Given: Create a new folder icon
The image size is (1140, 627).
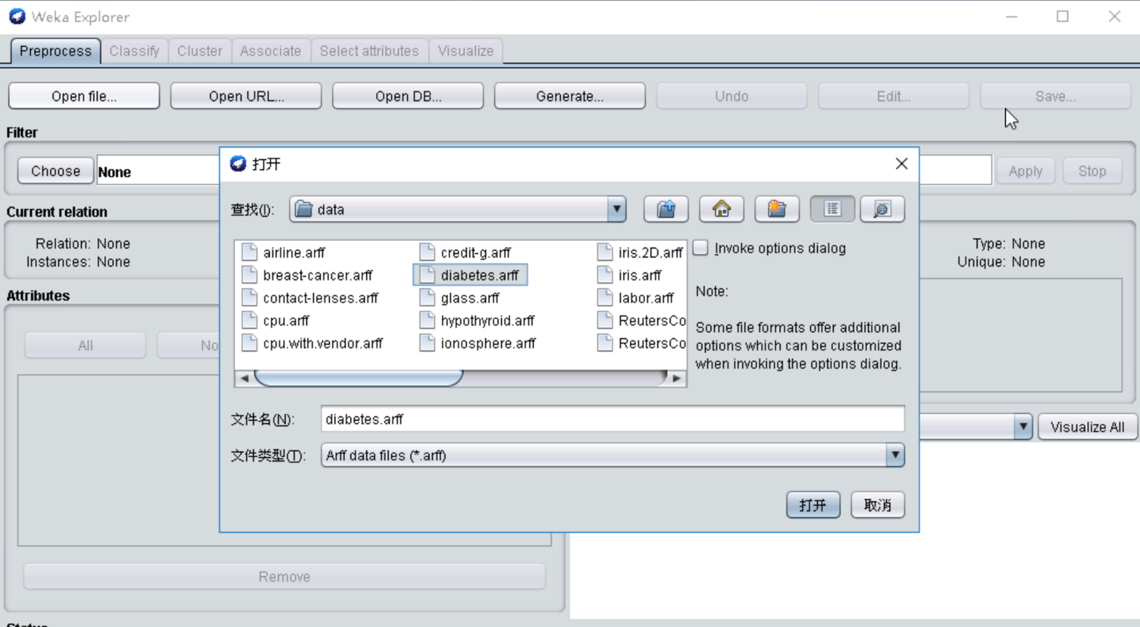Looking at the screenshot, I should pyautogui.click(x=776, y=209).
